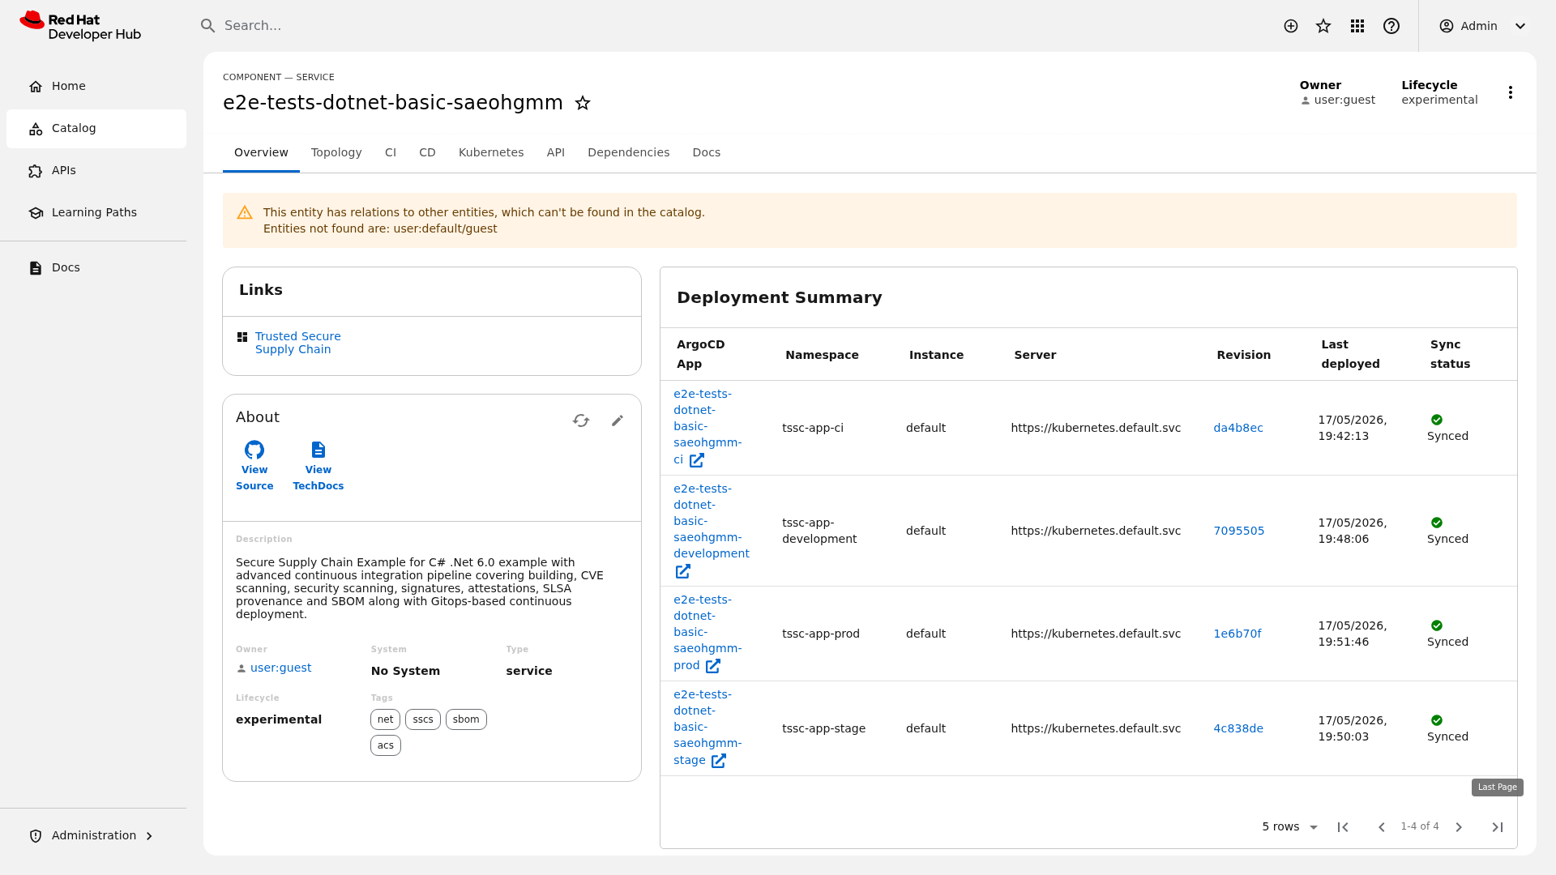Open the application launcher grid icon

1357,26
